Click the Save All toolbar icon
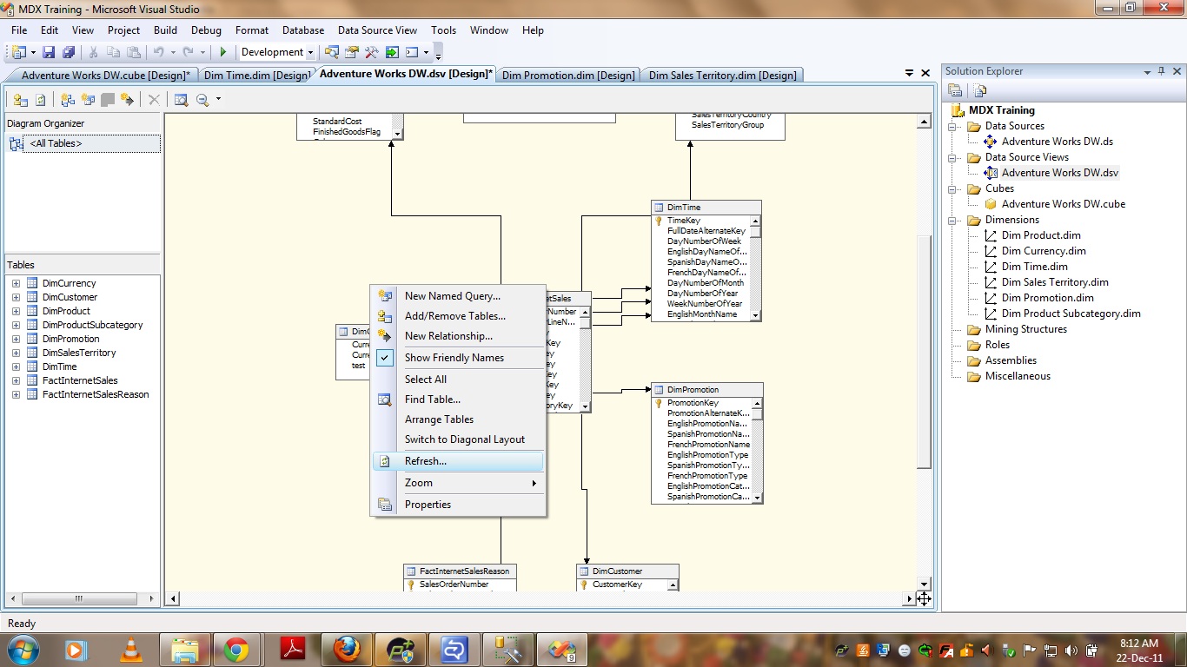The image size is (1187, 667). [x=68, y=53]
